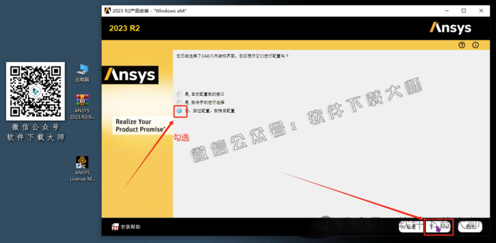Viewport: 496px width, 243px height.
Task: Select 是, 自动配置我的接口 radio option
Action: (179, 94)
